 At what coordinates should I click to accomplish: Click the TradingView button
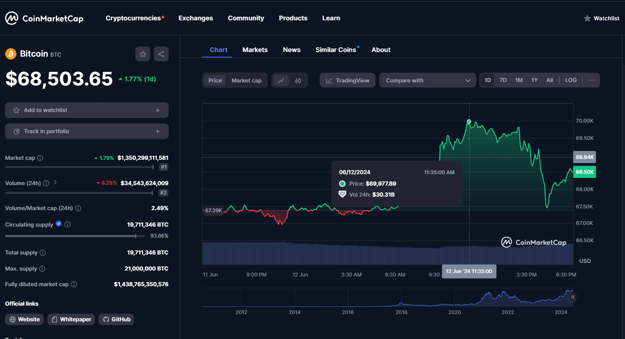[x=348, y=80]
